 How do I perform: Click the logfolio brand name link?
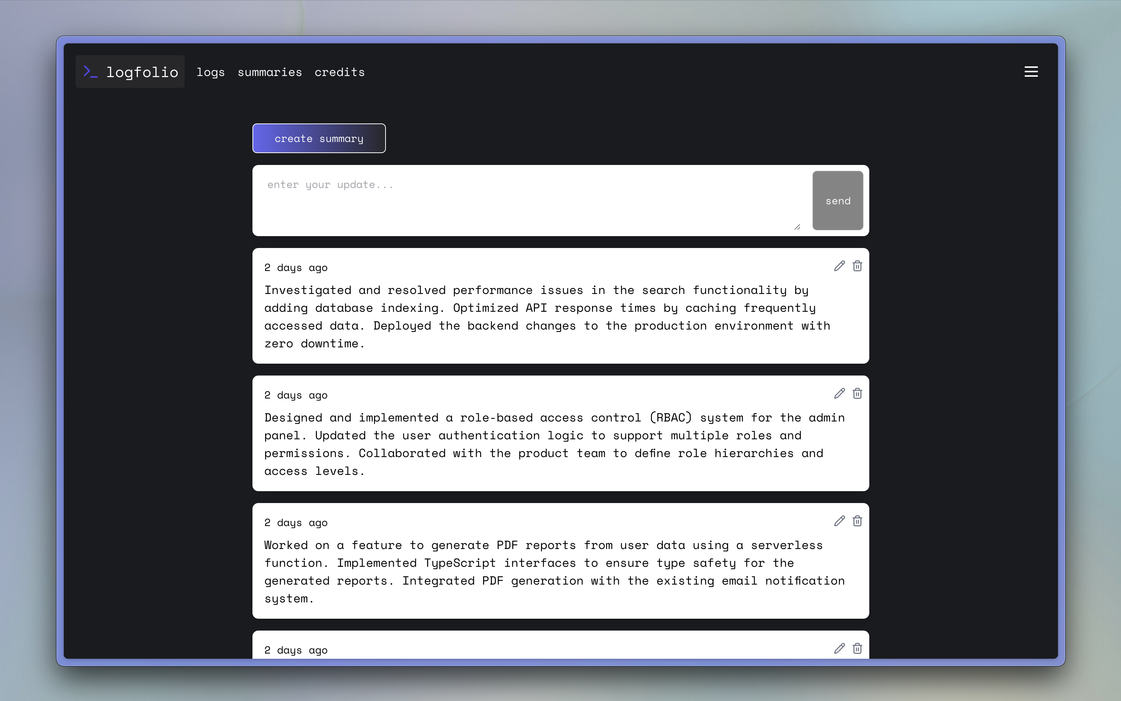point(142,72)
